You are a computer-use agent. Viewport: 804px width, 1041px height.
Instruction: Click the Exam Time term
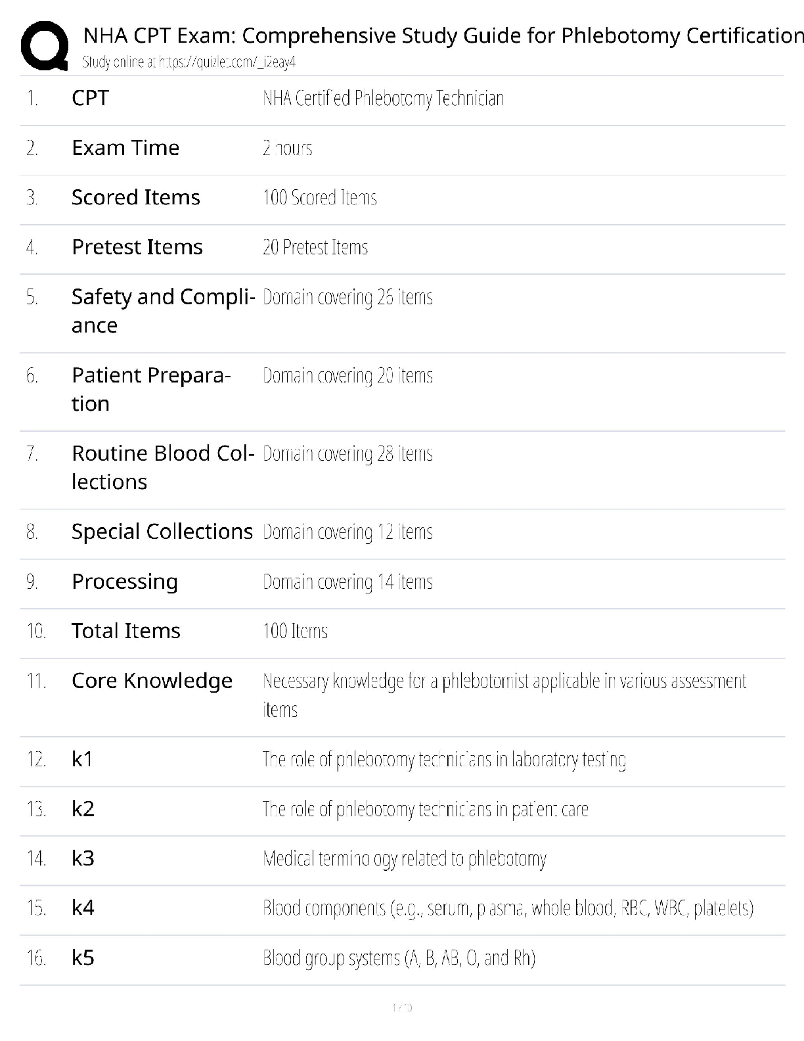(x=125, y=148)
